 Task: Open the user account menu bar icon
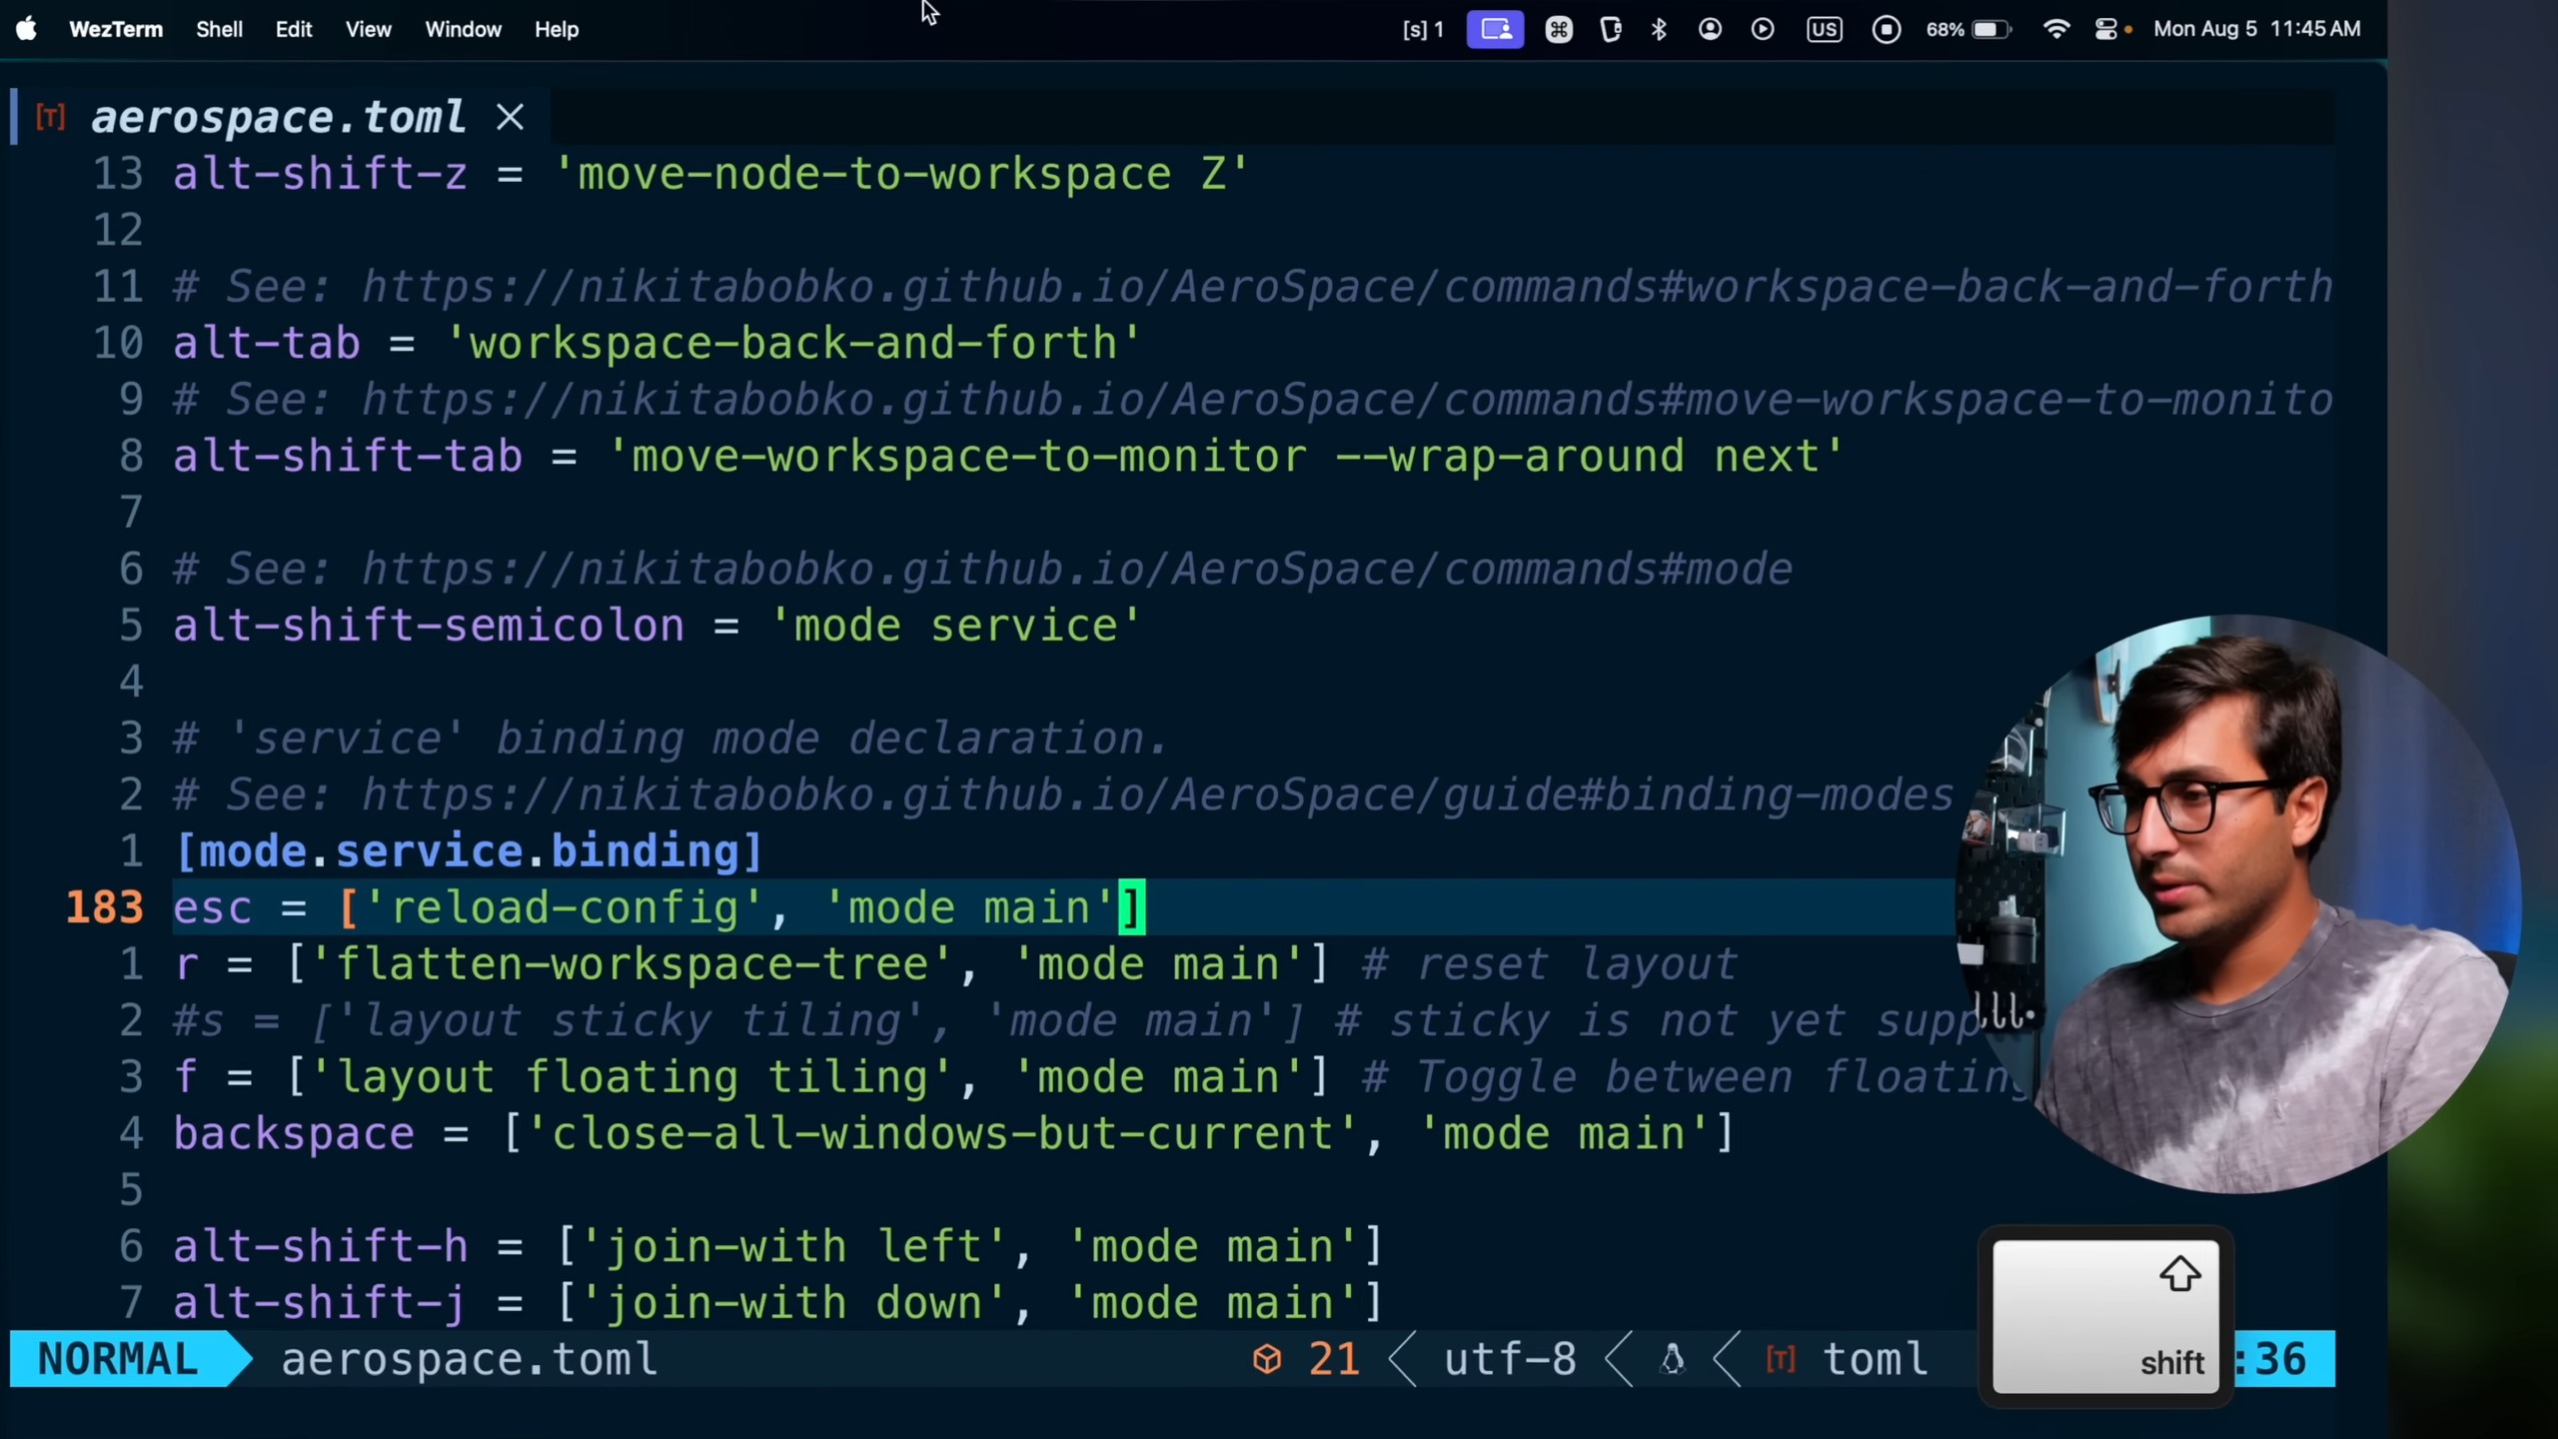[x=1710, y=30]
